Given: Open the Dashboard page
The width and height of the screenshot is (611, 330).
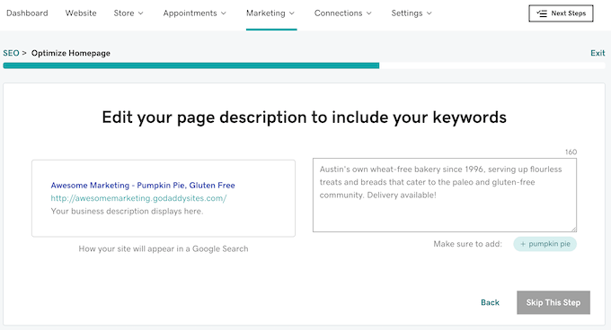Looking at the screenshot, I should [x=27, y=13].
